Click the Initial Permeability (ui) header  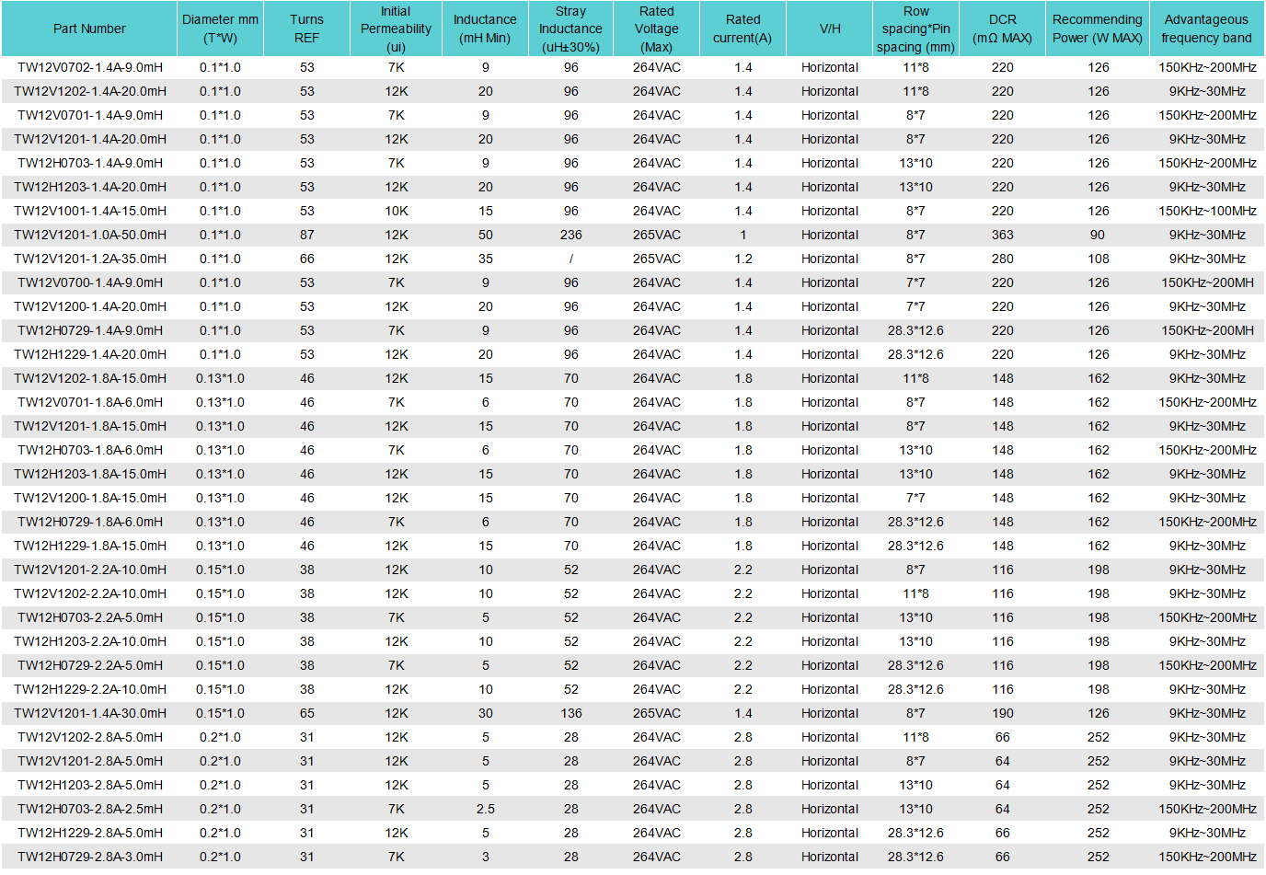coord(396,29)
